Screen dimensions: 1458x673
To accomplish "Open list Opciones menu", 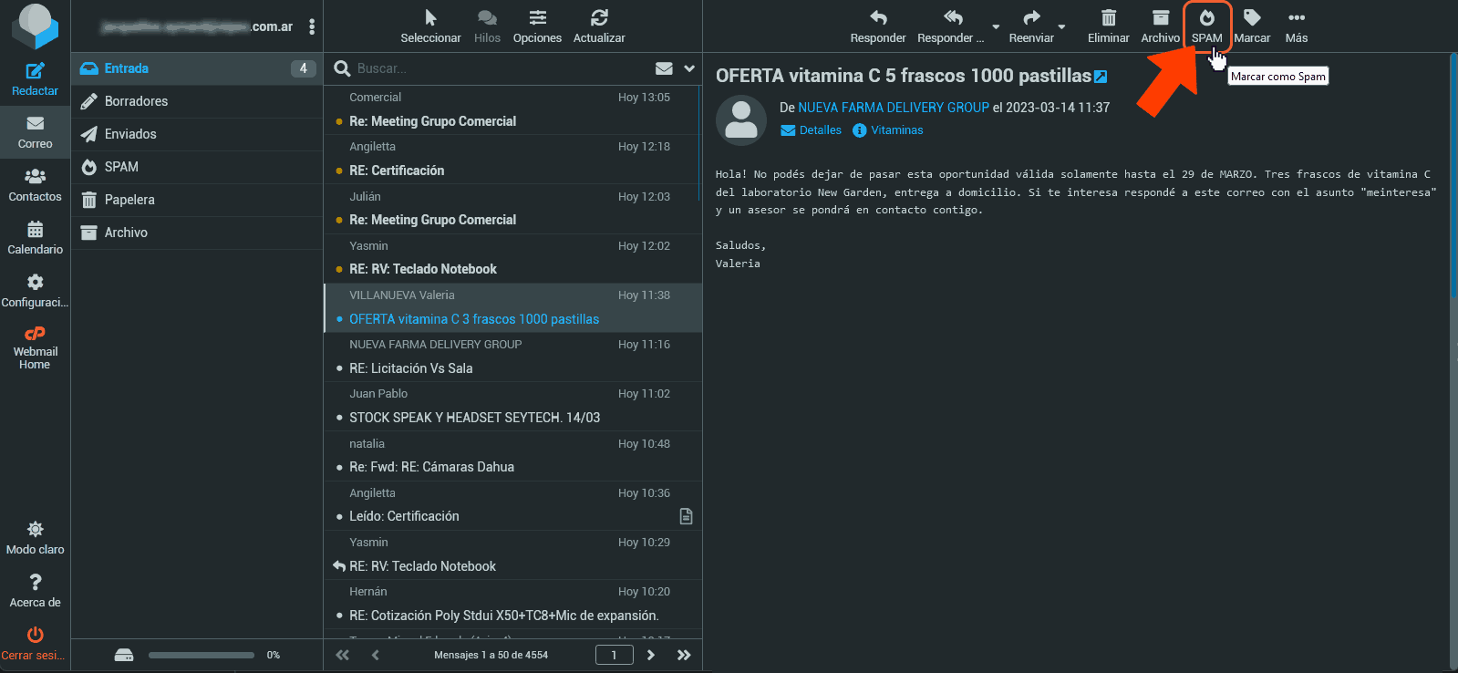I will 537,26.
